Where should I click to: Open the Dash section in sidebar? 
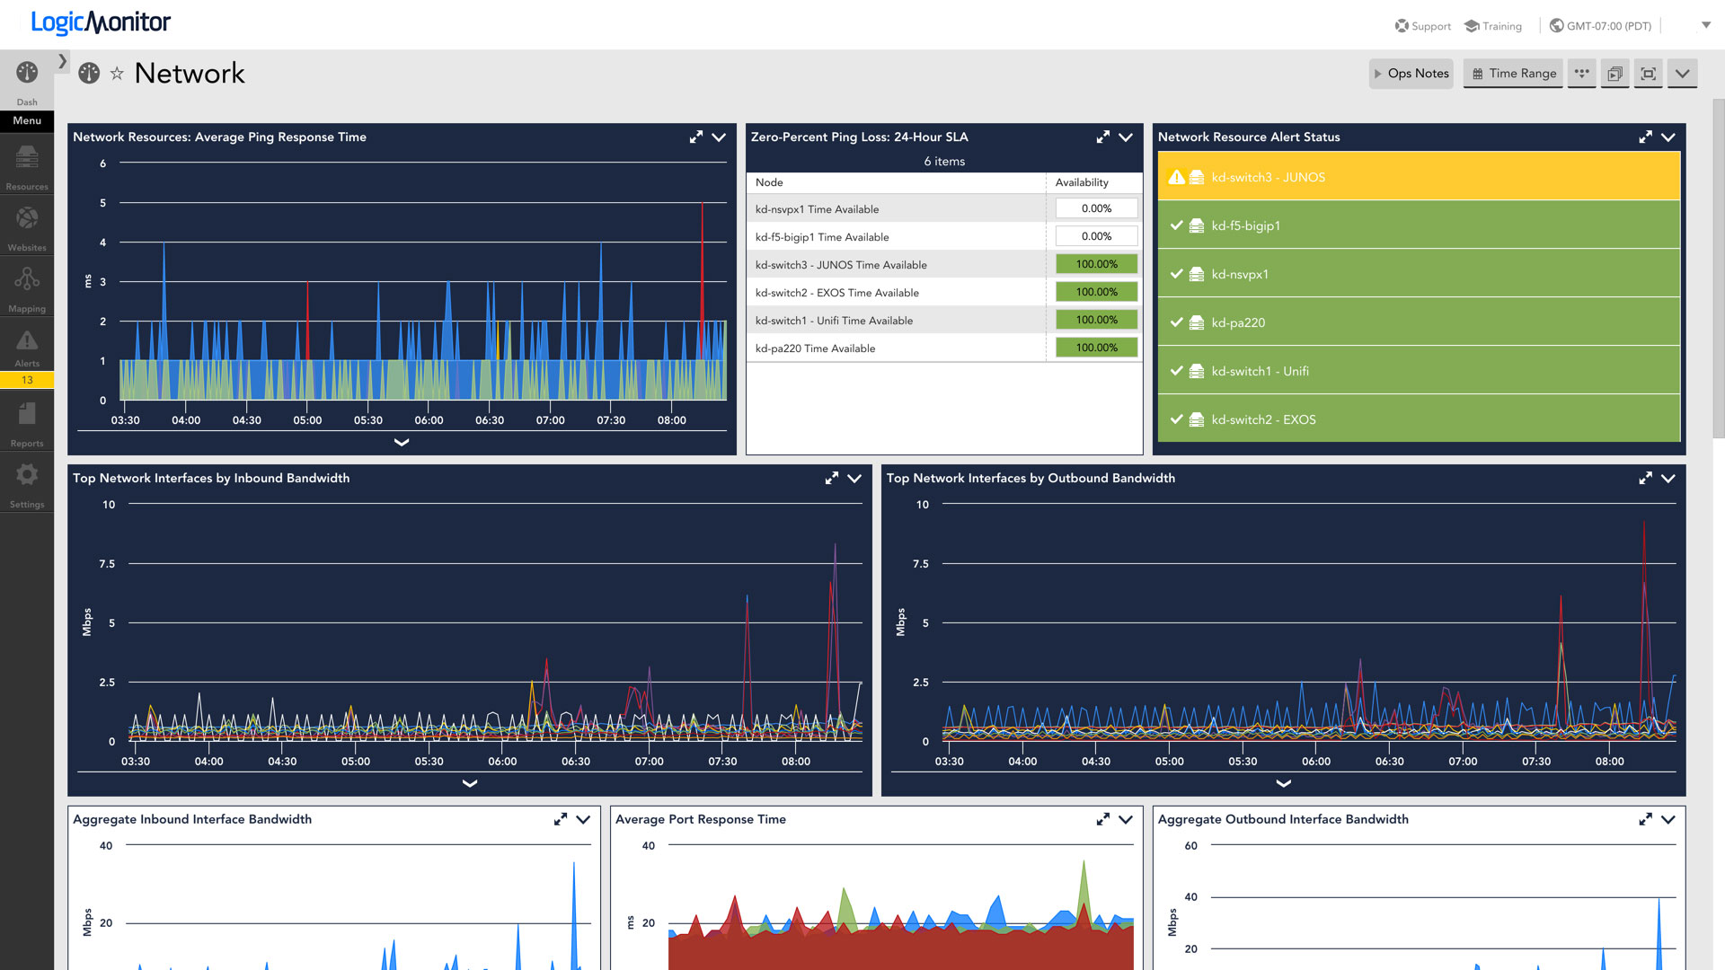point(27,81)
